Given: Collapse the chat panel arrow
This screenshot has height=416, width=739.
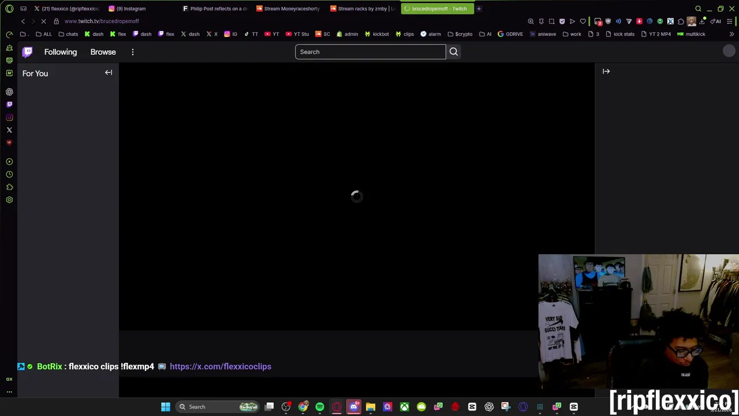Looking at the screenshot, I should coord(606,72).
